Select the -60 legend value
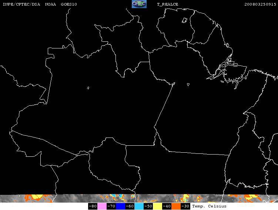 coord(130,206)
